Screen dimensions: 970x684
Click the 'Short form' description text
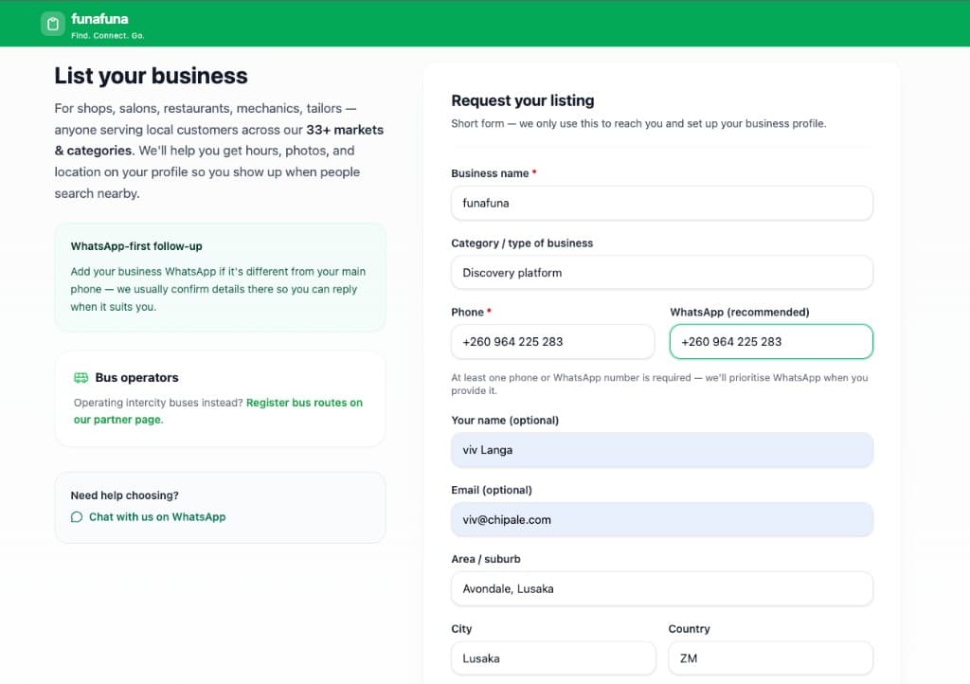638,124
